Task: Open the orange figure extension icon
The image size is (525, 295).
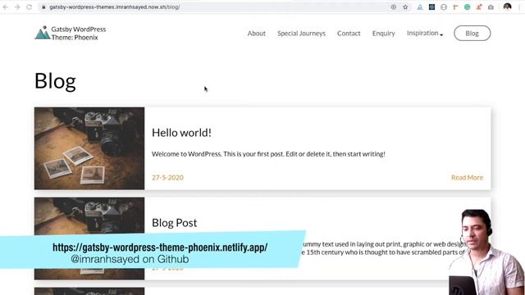Action: tap(479, 7)
